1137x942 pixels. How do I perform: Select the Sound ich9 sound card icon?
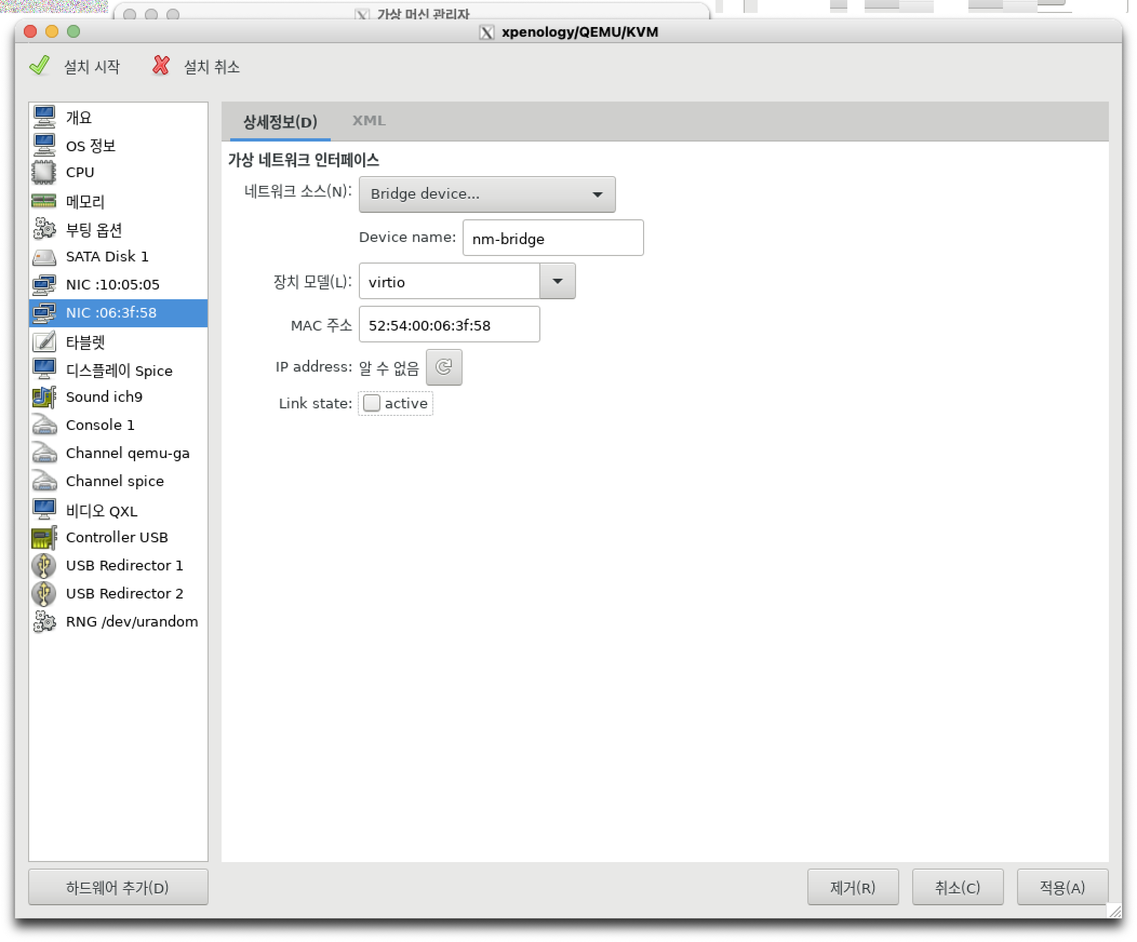point(44,397)
